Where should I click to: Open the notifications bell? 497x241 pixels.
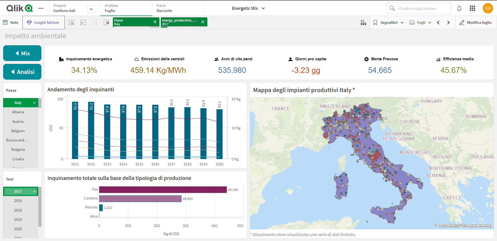[459, 9]
